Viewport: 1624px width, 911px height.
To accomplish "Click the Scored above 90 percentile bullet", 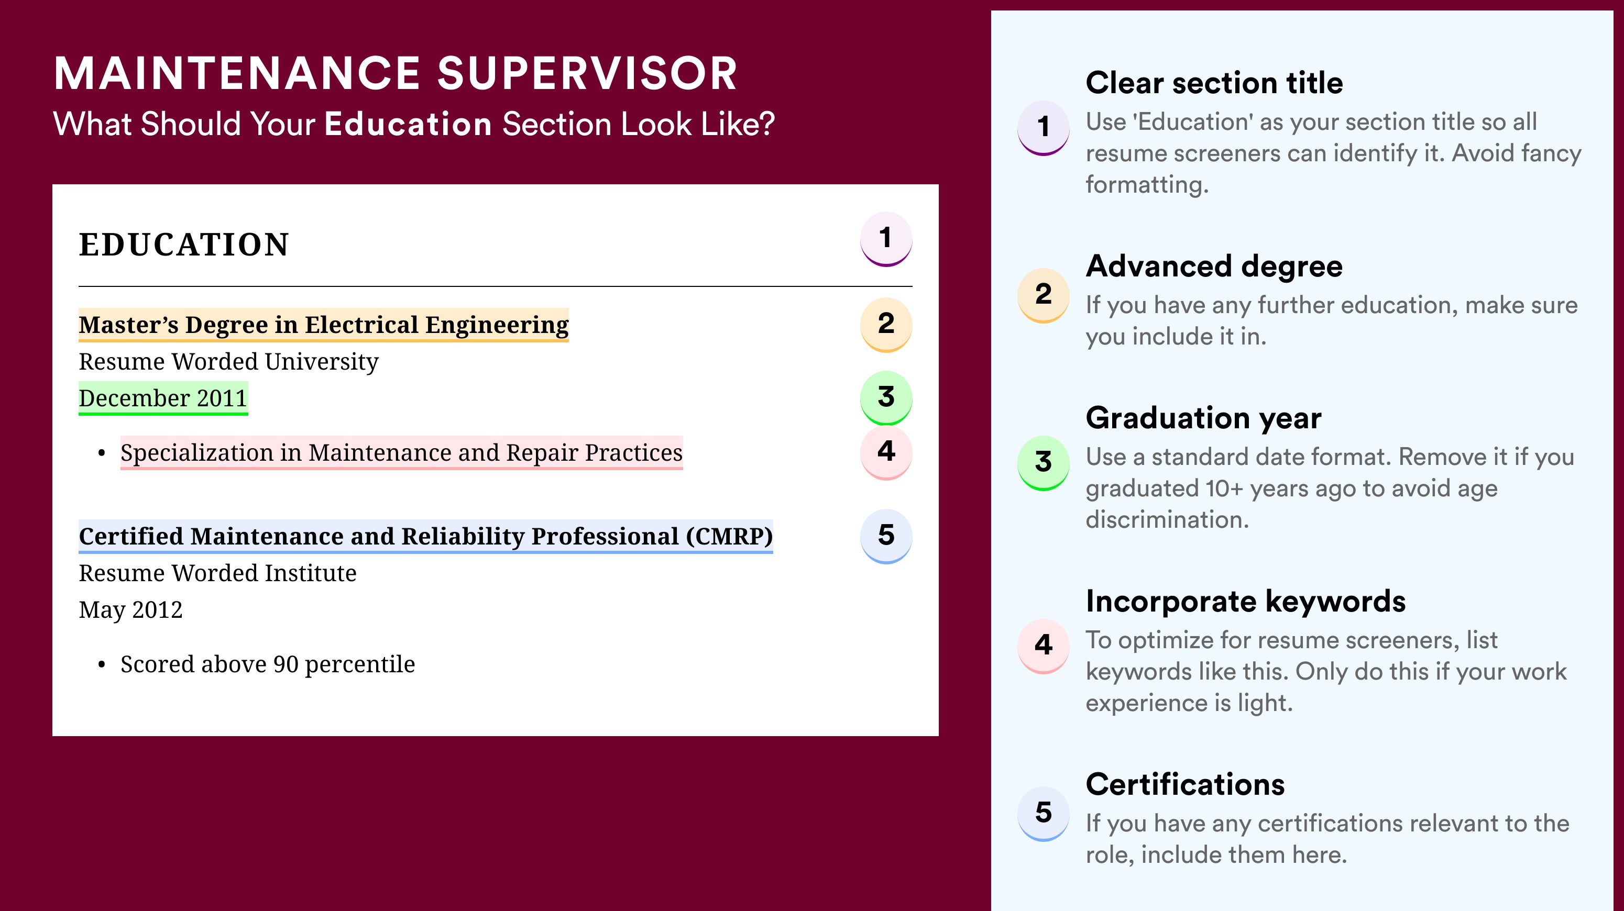I will [x=268, y=665].
